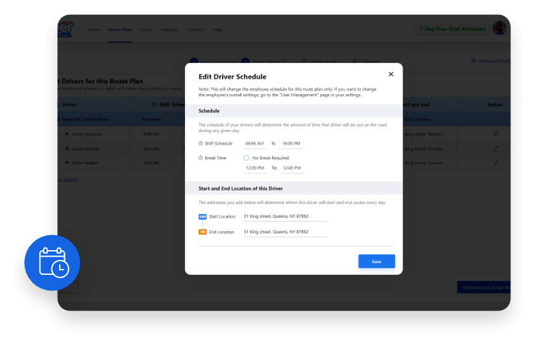Open the Home menu item
535x345 pixels.
point(93,30)
